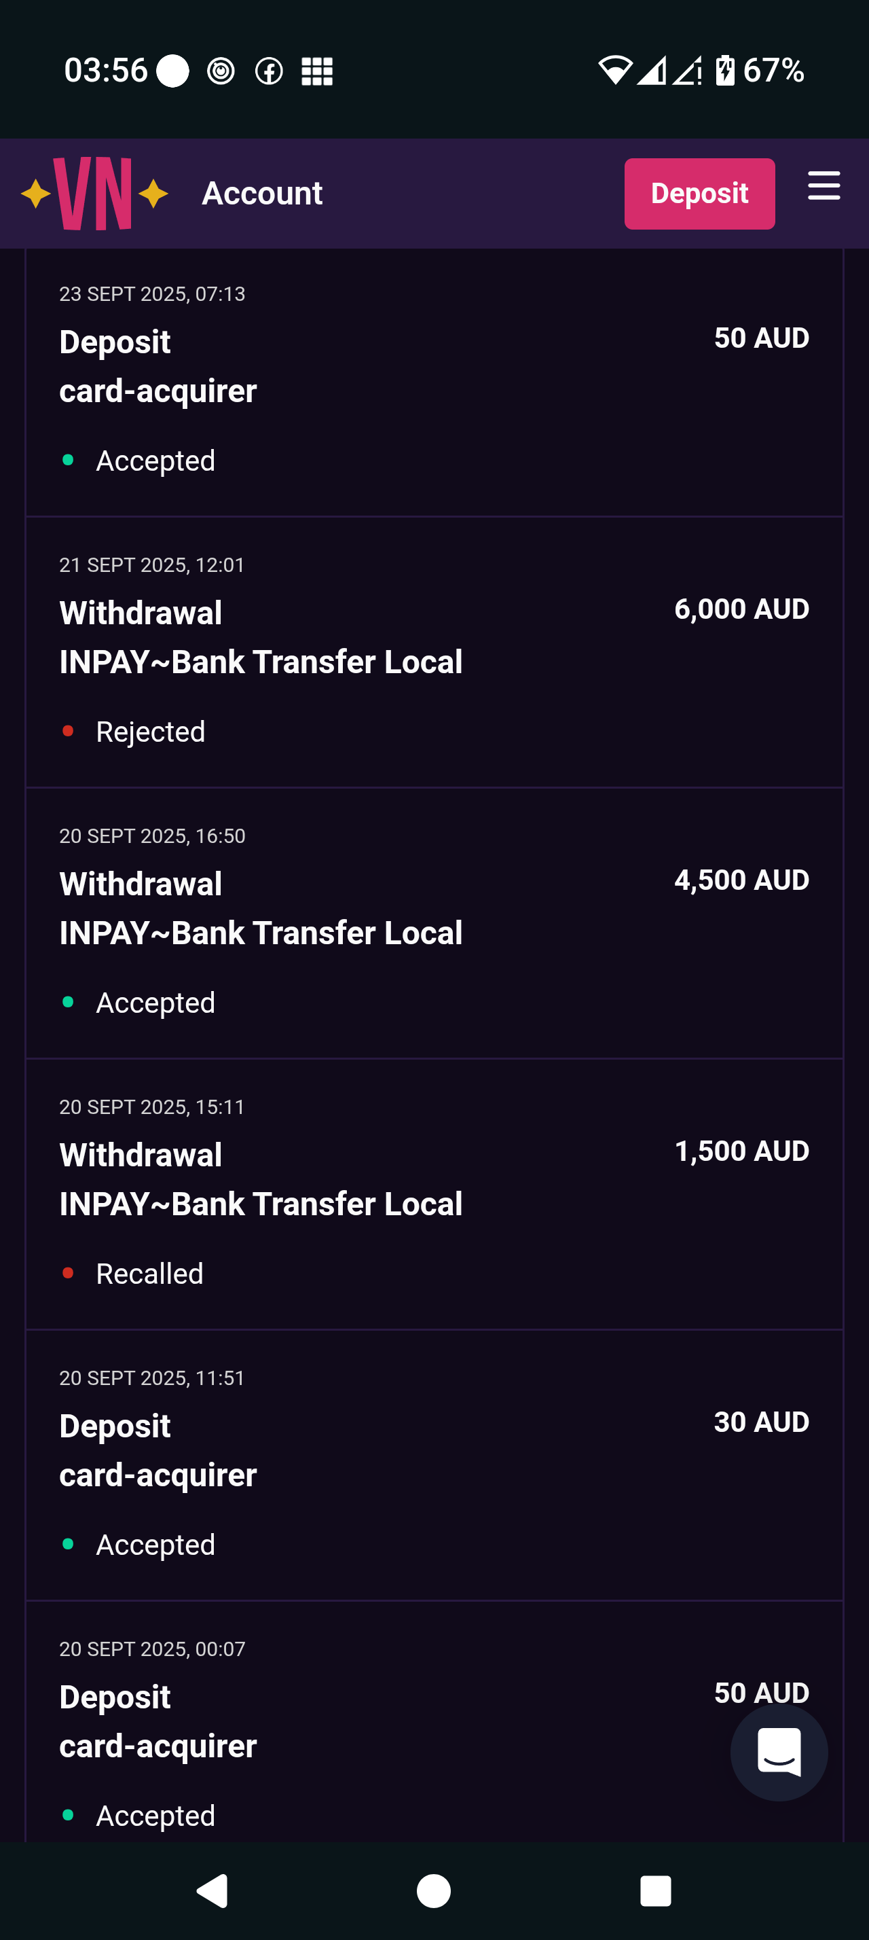Open the rejected 6,000 AUD withdrawal
This screenshot has height=1940, width=869.
434,652
